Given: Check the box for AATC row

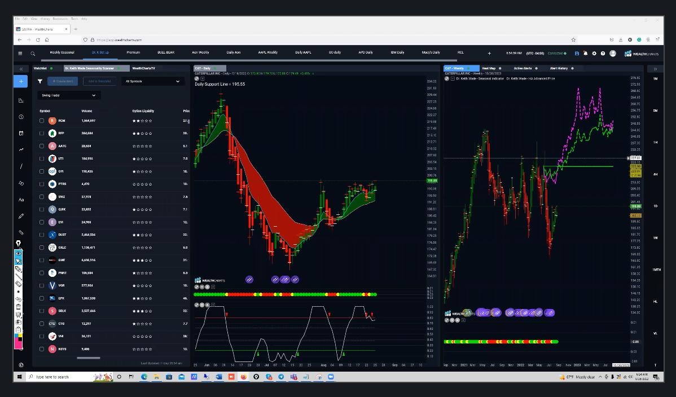Looking at the screenshot, I should tap(42, 146).
